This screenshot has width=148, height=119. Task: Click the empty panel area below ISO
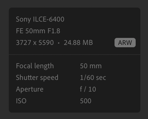coord(75,108)
